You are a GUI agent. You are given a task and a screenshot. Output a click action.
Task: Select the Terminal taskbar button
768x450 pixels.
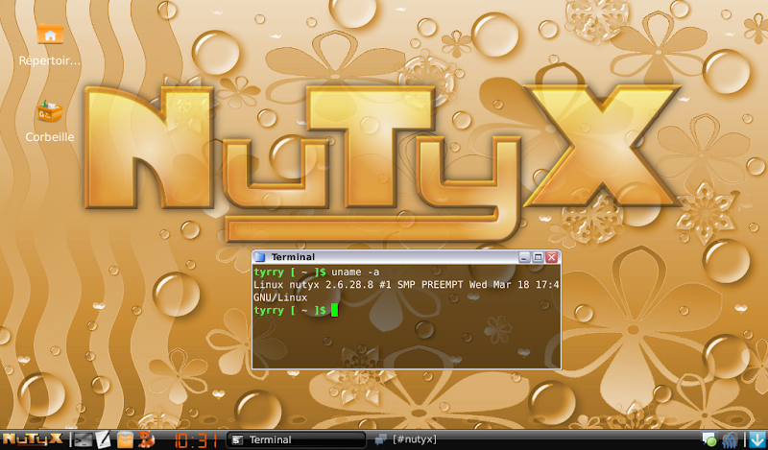pos(297,439)
